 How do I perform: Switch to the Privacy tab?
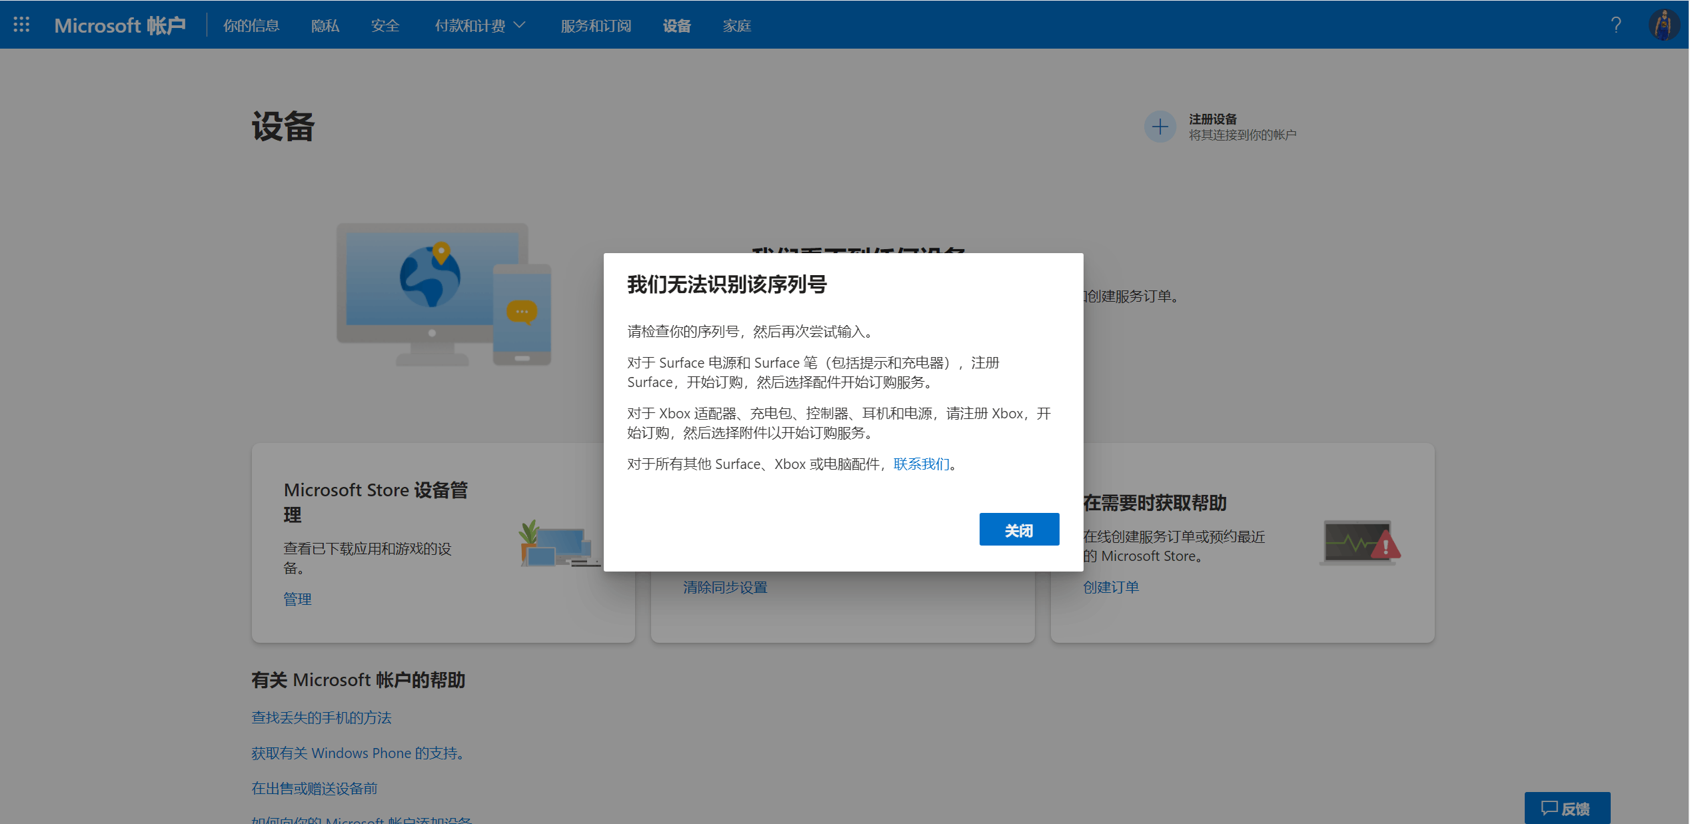325,25
